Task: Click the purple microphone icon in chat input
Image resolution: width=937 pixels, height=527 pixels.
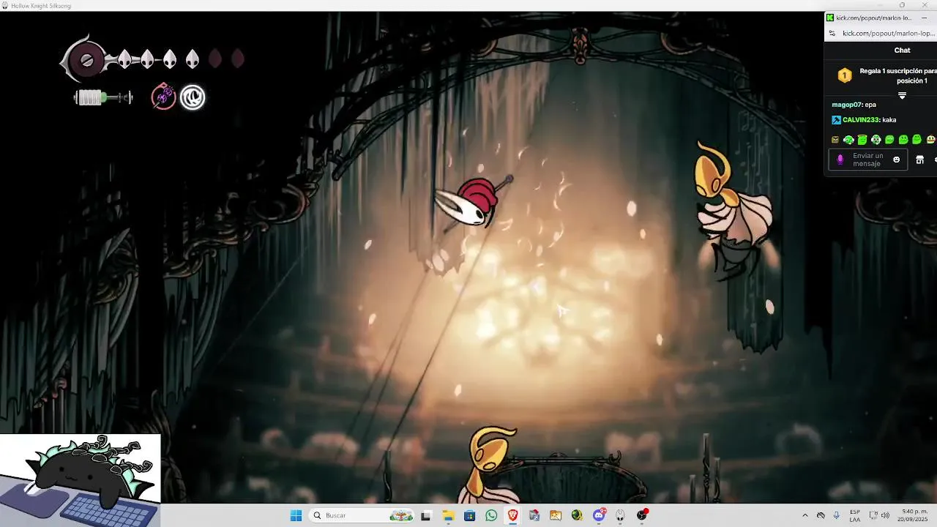Action: tap(840, 160)
